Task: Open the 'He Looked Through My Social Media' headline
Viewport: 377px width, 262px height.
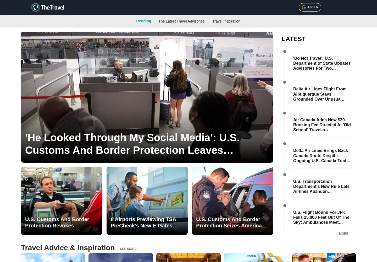Action: pos(132,144)
